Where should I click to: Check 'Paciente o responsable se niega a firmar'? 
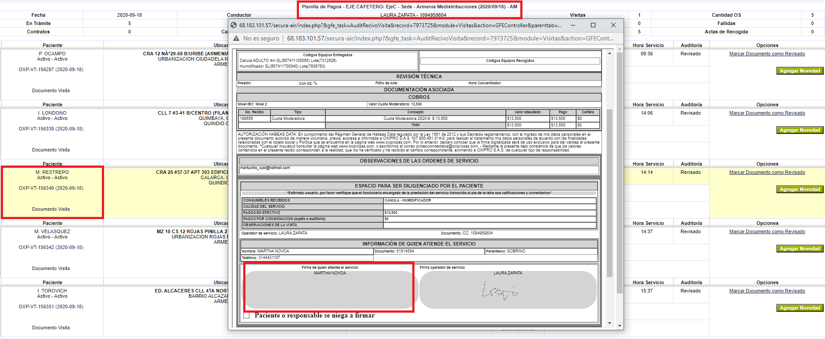(246, 315)
